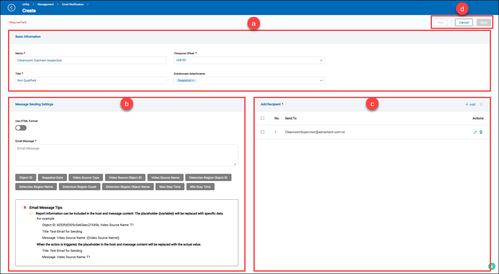Insert the Object ID variable tag

click(26, 177)
